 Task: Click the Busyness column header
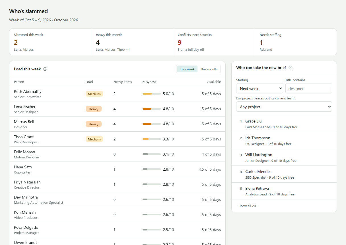[x=149, y=82]
